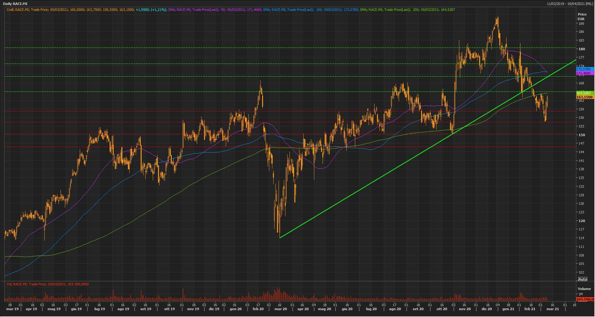The image size is (595, 317).
Task: Click the Price EUR axis header
Action: click(582, 16)
